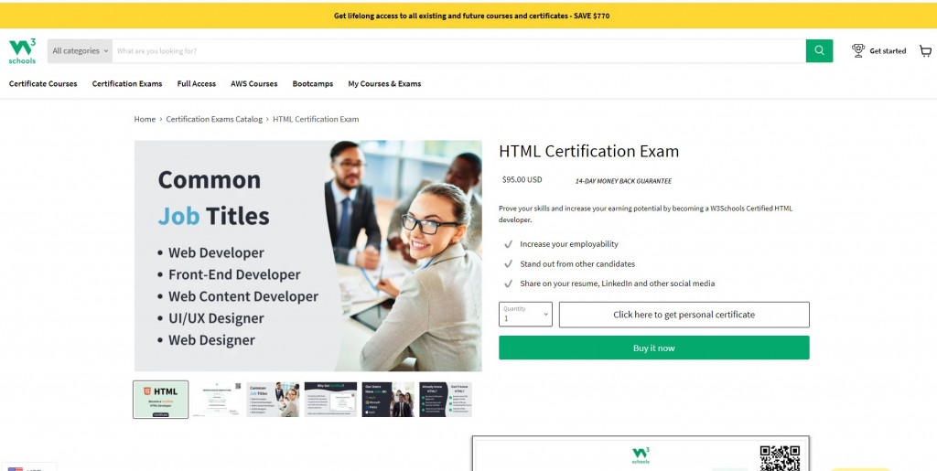This screenshot has width=937, height=471.
Task: Go to Full Access menu item
Action: [x=197, y=83]
